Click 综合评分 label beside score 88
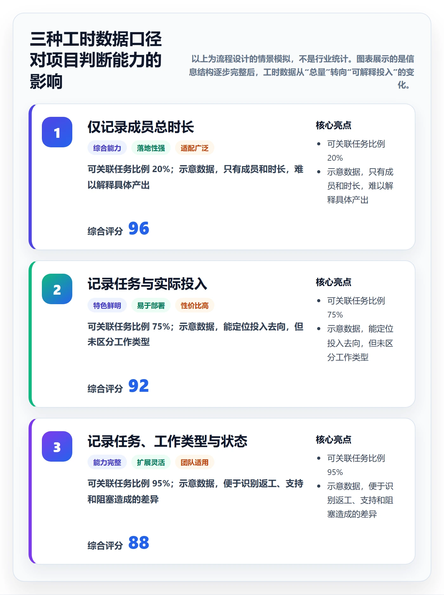Image resolution: width=444 pixels, height=595 pixels. (105, 545)
